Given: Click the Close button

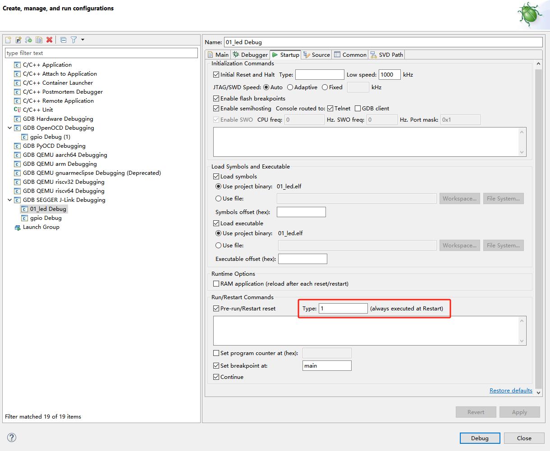Looking at the screenshot, I should (x=524, y=438).
